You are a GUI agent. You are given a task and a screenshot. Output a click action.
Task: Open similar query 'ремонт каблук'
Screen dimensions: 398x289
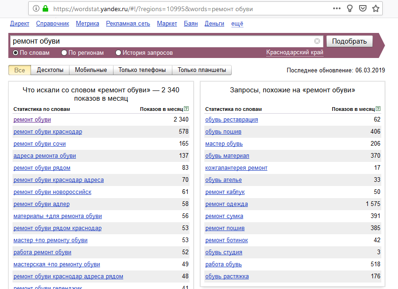click(225, 192)
